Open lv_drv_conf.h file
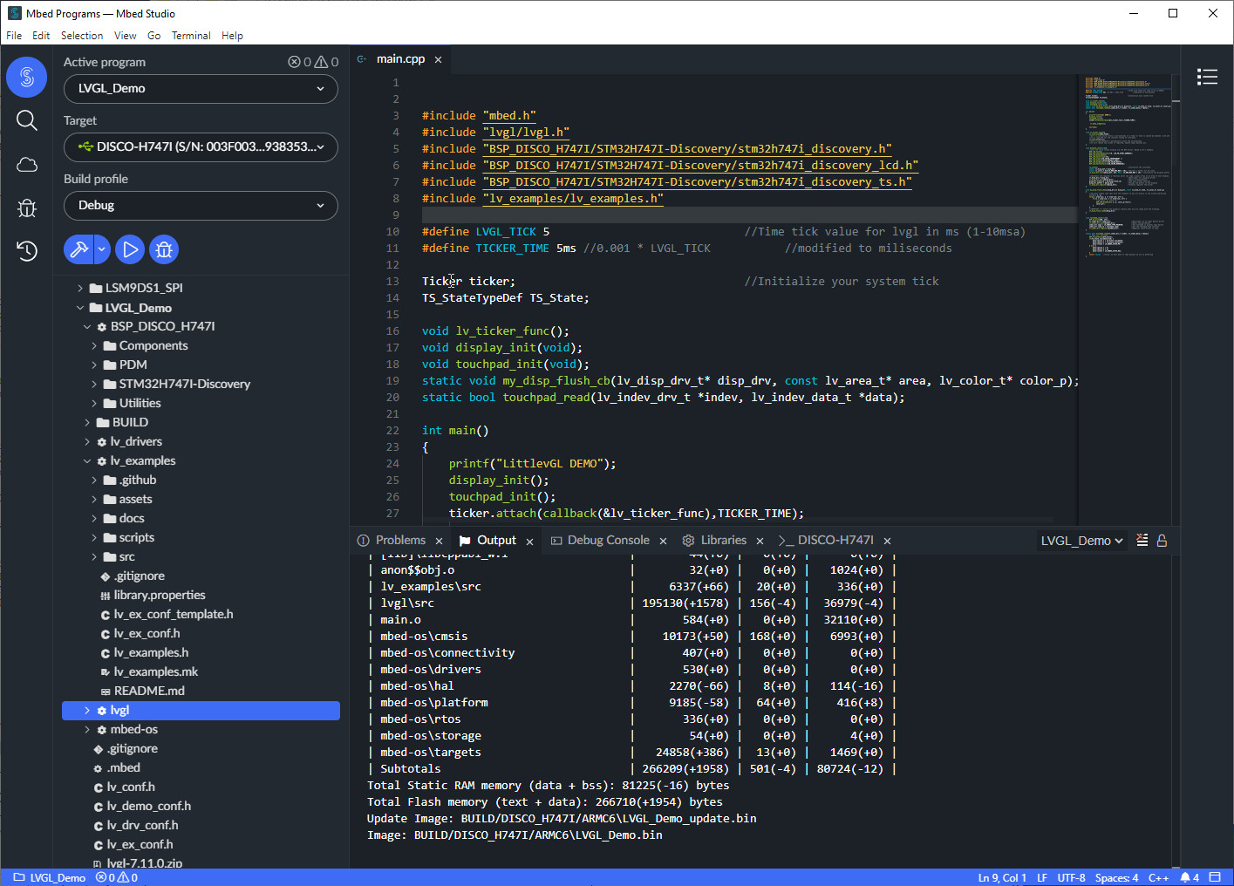Image resolution: width=1234 pixels, height=886 pixels. coord(142,825)
